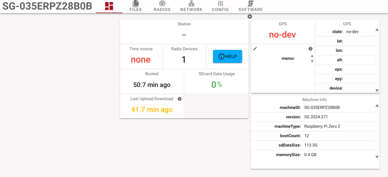
Task: Click the Machine Info scroll-up arrow
Action: click(377, 106)
